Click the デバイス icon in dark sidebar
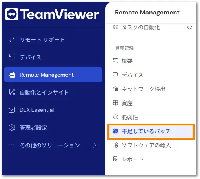200x179 pixels. point(12,57)
